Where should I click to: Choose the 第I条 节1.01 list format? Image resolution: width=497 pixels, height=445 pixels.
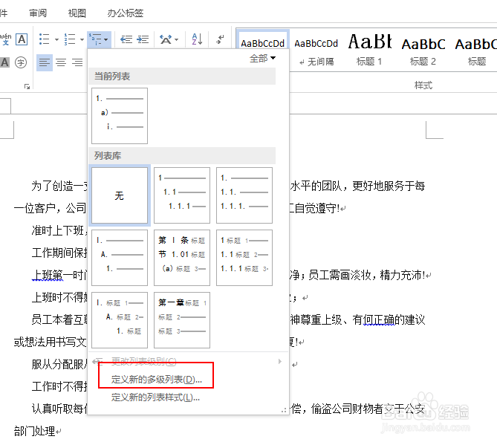click(182, 258)
